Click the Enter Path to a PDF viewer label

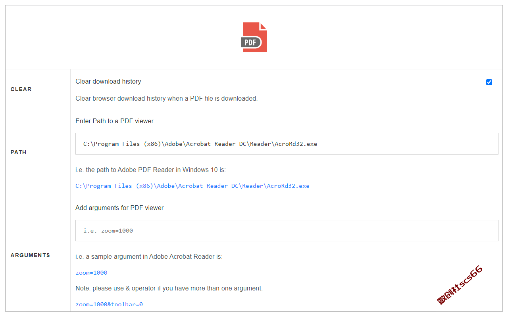click(x=114, y=121)
